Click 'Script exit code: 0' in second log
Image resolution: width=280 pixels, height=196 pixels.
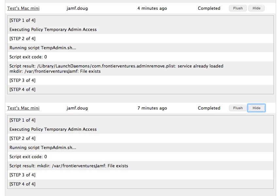point(28,157)
